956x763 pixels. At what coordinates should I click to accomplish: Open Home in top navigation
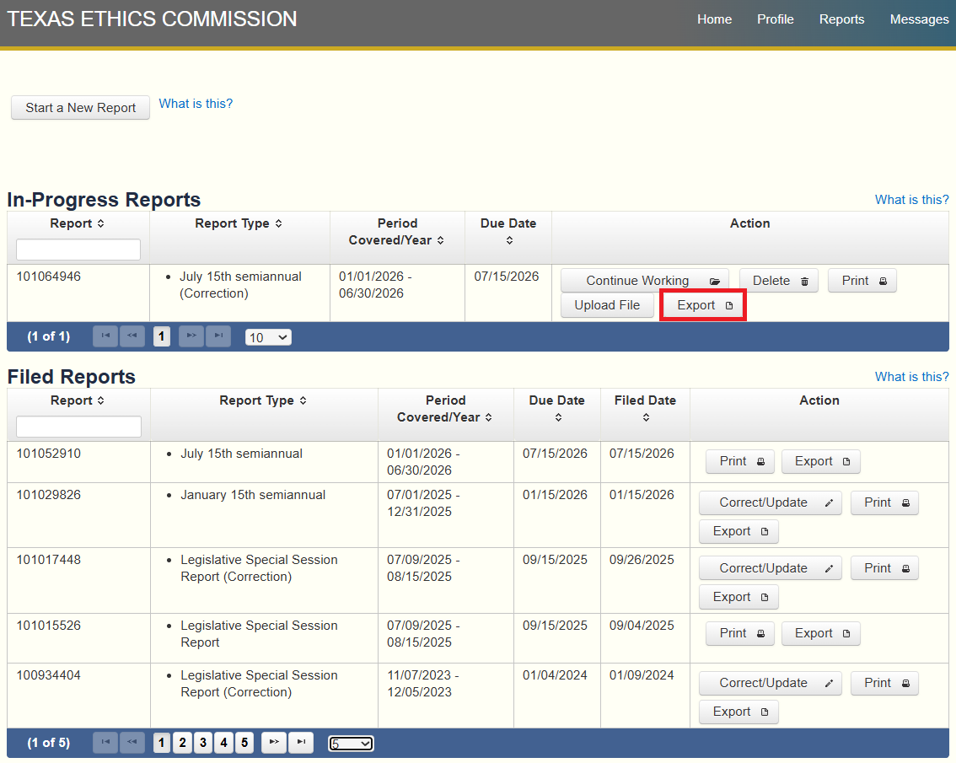[x=714, y=19]
